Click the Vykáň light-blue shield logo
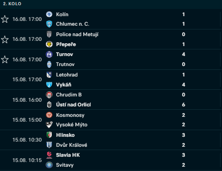 [49, 85]
